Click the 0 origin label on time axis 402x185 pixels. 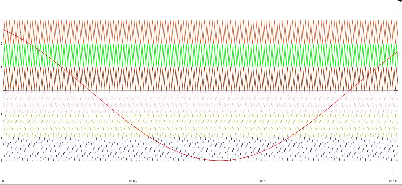pos(3,181)
